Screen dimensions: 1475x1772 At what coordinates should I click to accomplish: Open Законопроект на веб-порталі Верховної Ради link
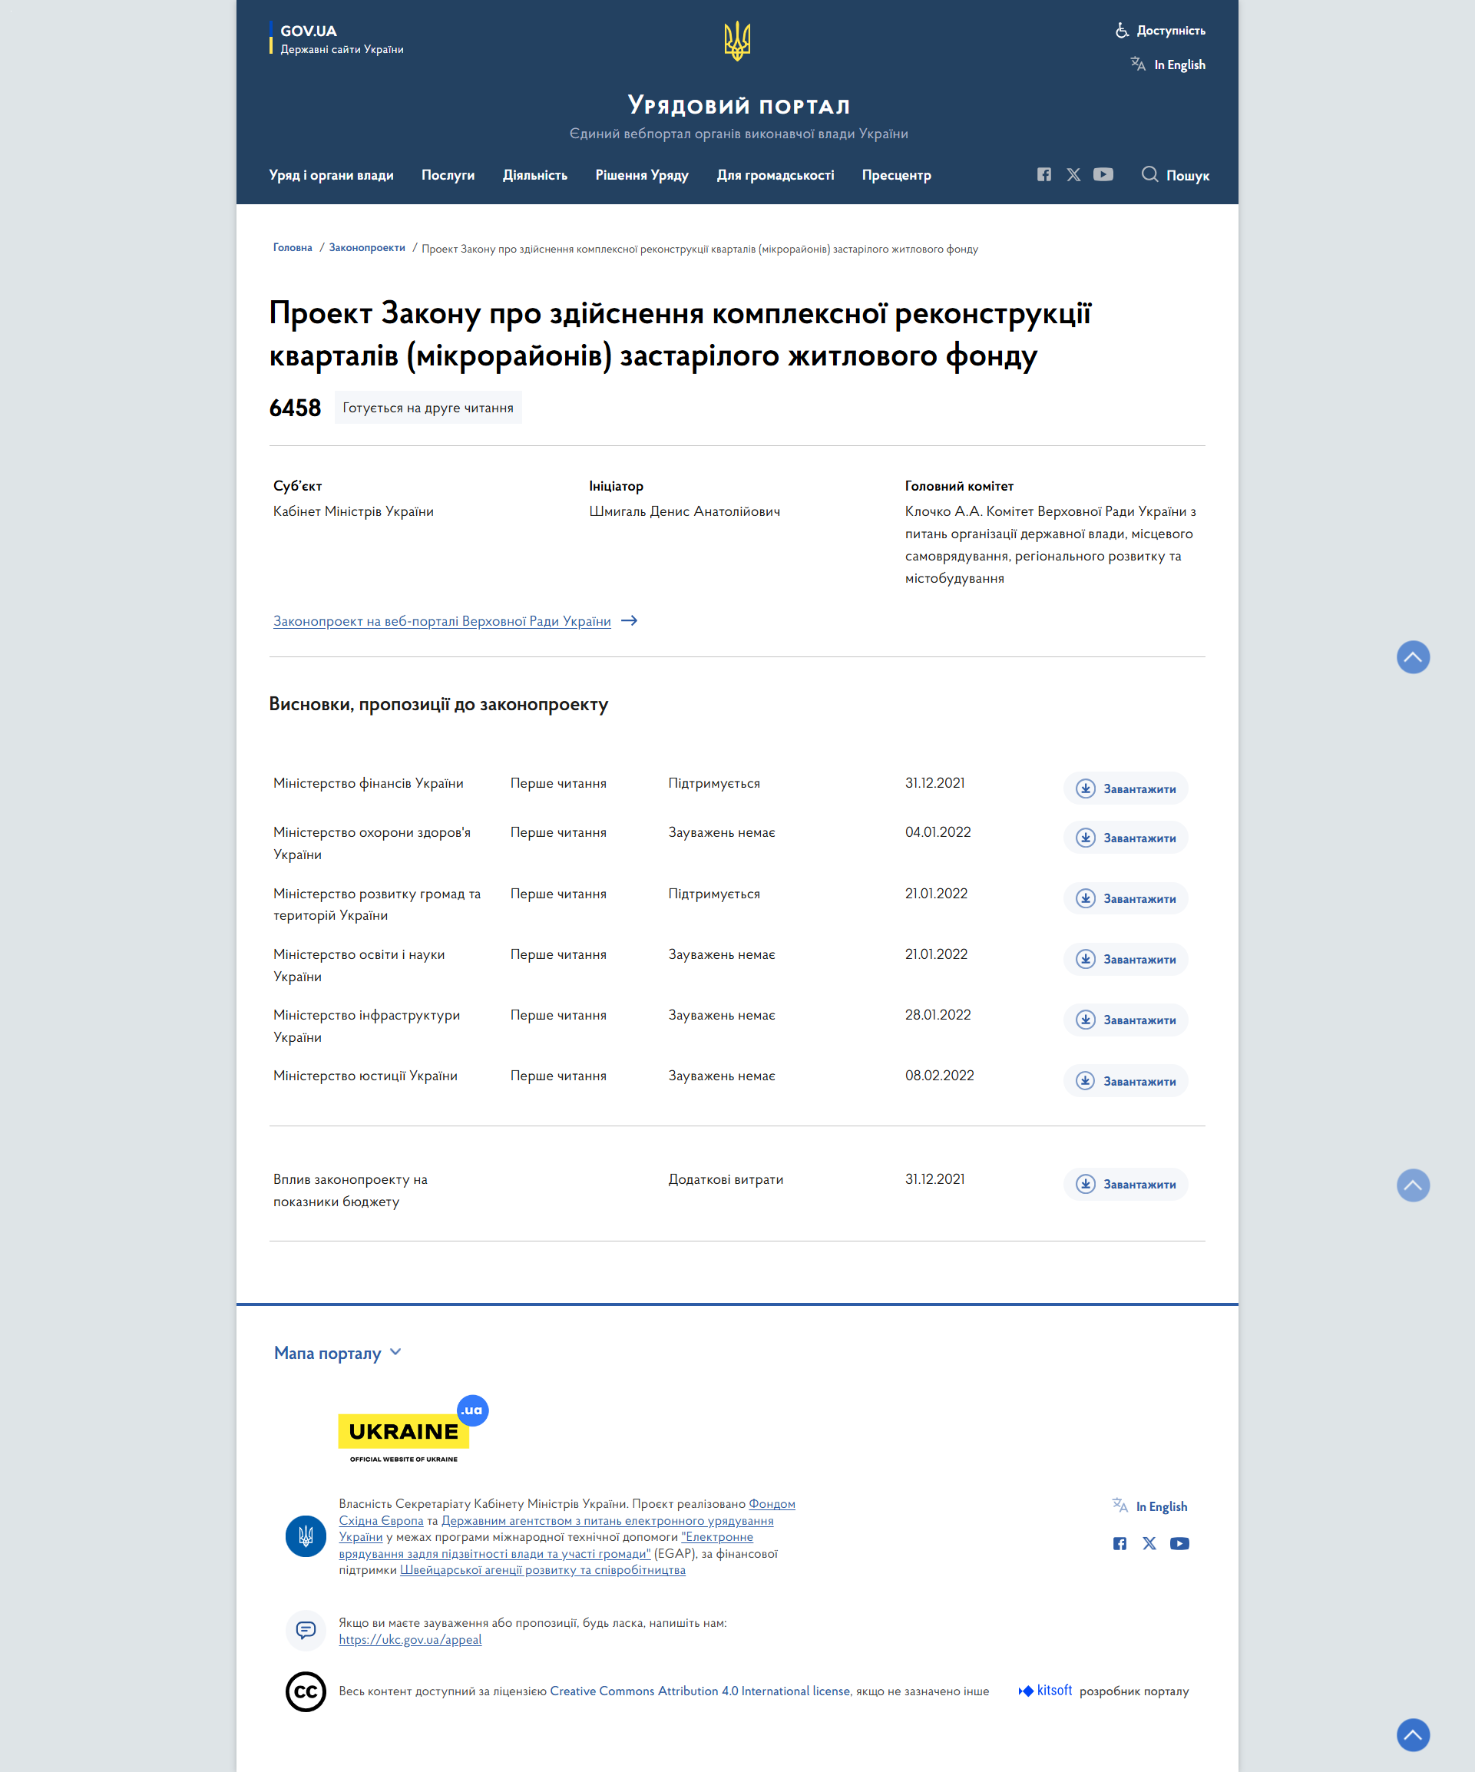point(442,621)
